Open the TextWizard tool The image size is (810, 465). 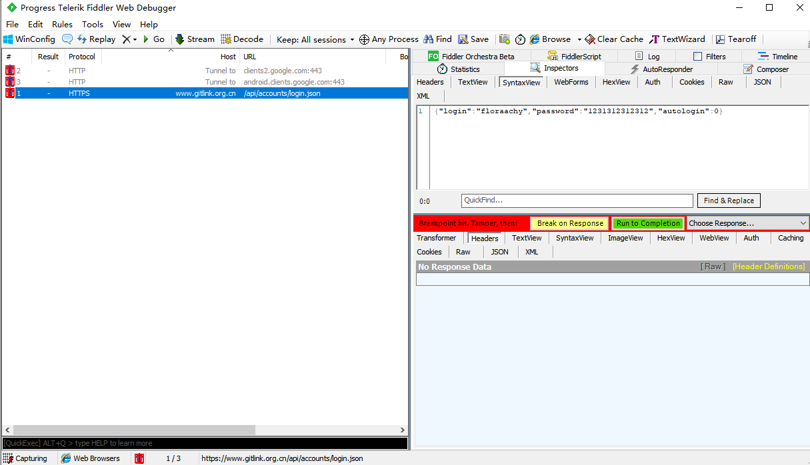click(x=677, y=39)
